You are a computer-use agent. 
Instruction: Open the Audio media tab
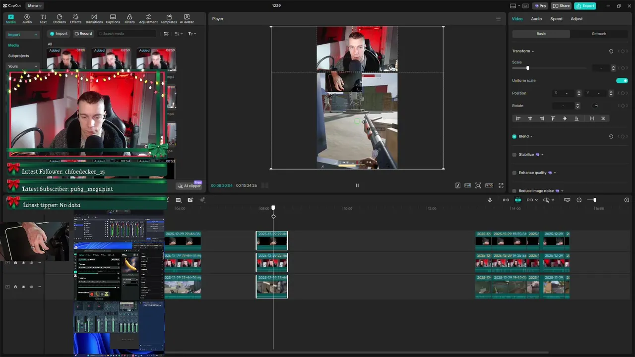click(27, 19)
